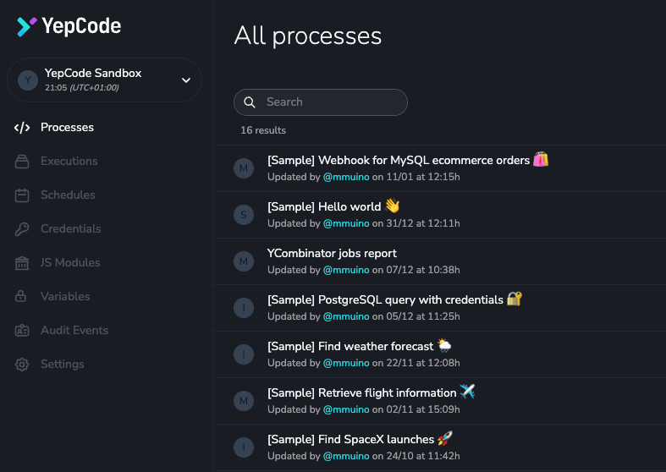666x472 pixels.
Task: Click the avatar of Find weather forecast process
Action: [x=244, y=354]
